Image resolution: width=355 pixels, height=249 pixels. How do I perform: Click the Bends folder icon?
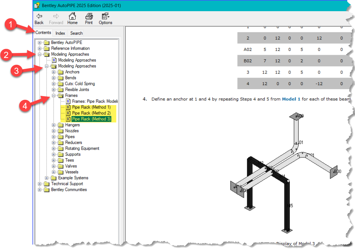click(x=60, y=78)
